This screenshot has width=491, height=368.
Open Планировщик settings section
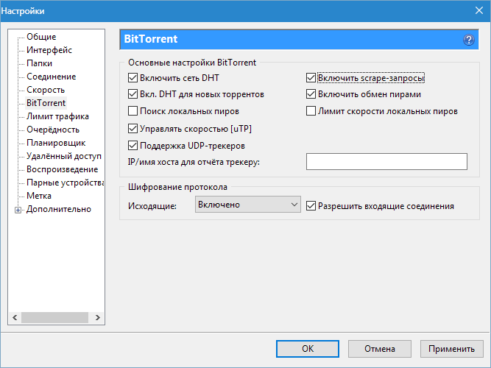point(56,143)
